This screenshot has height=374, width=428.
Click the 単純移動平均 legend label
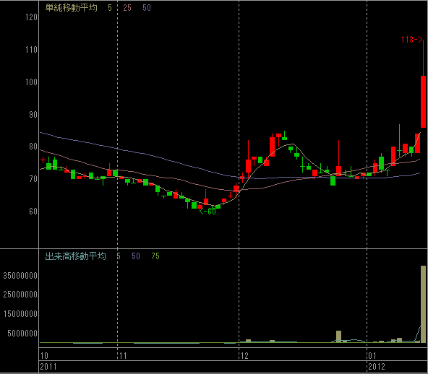tap(72, 8)
